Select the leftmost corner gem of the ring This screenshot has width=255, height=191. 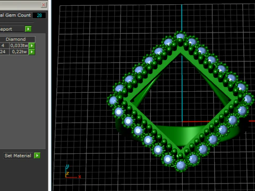(x=113, y=100)
